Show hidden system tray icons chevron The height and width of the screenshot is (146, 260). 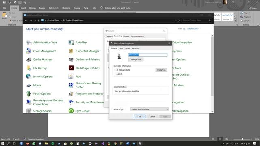click(x=223, y=144)
